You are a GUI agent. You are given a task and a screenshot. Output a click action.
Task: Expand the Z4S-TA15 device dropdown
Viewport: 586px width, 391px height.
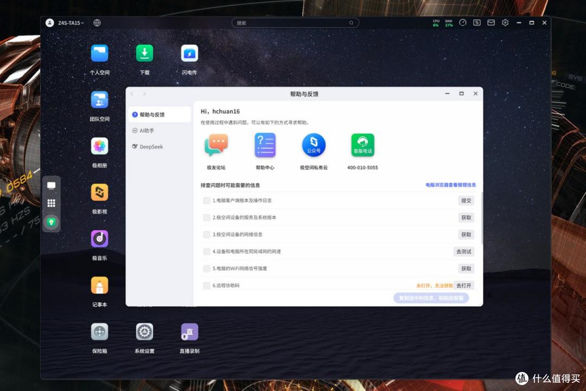tap(71, 23)
